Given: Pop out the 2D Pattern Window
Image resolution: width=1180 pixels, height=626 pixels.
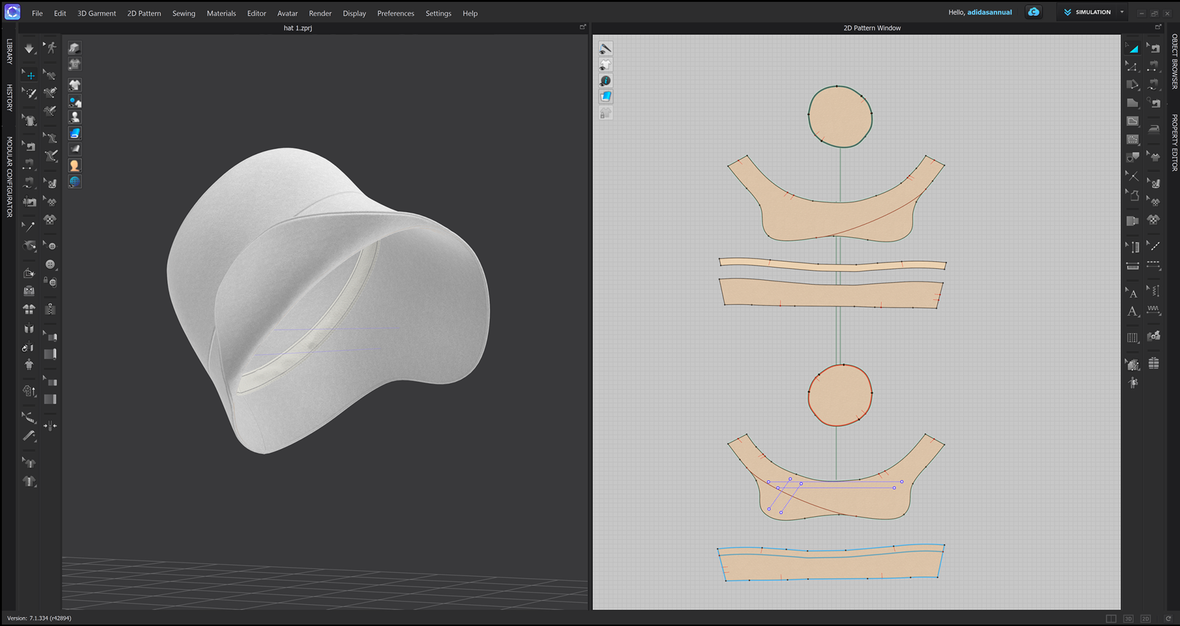Looking at the screenshot, I should [1158, 26].
